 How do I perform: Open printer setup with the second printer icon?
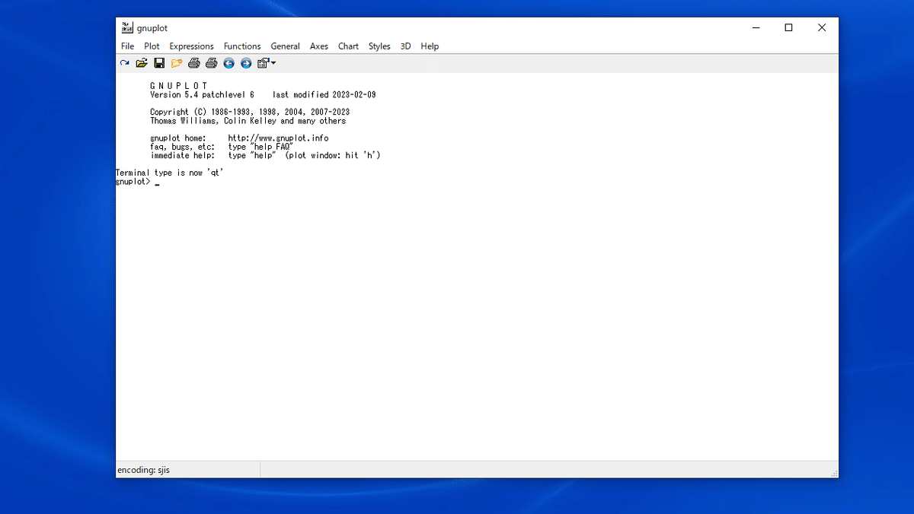tap(211, 63)
